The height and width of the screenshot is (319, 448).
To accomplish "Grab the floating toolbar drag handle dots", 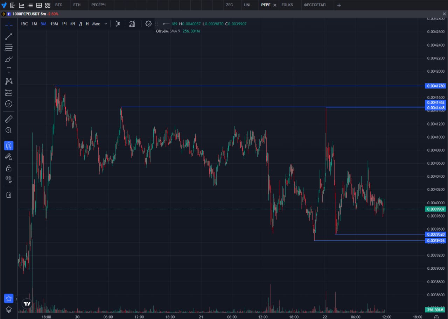I will point(156,24).
